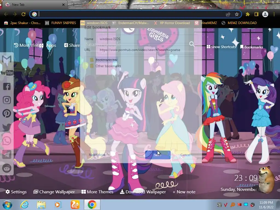Open the taskbar clock showing 11:09 PM
This screenshot has width=280, height=210.
pyautogui.click(x=266, y=205)
